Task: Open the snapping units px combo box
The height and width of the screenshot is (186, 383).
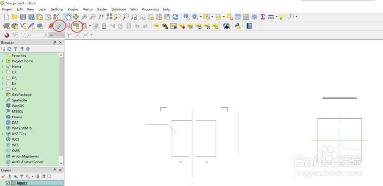Action: click(57, 35)
